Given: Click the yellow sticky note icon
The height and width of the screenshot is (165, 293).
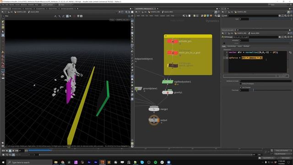Looking at the screenshot, I should coord(205,16).
